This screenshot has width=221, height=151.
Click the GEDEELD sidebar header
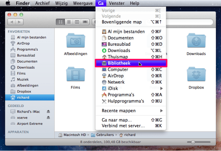point(16,106)
